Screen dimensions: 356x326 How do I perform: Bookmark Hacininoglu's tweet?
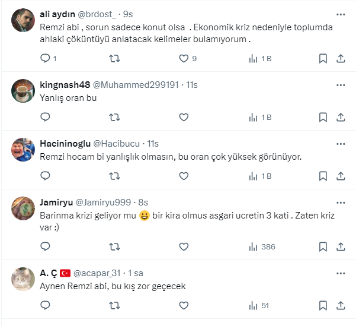pyautogui.click(x=323, y=176)
